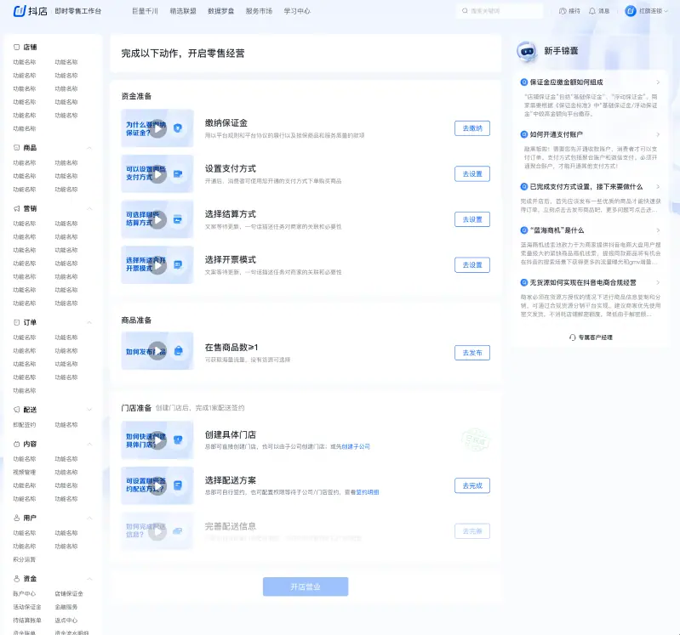Open the 消息 notification bell icon
Screen dimensions: 680x635
592,11
